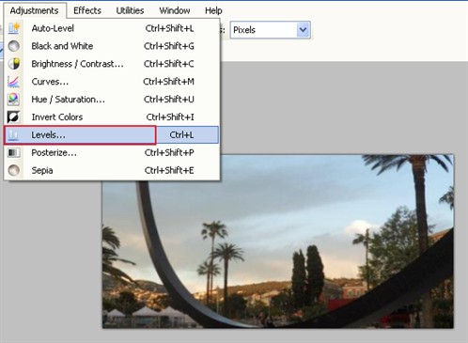Screen dimensions: 468x343
Task: Click the Sepia sphere icon
Action: pos(14,170)
